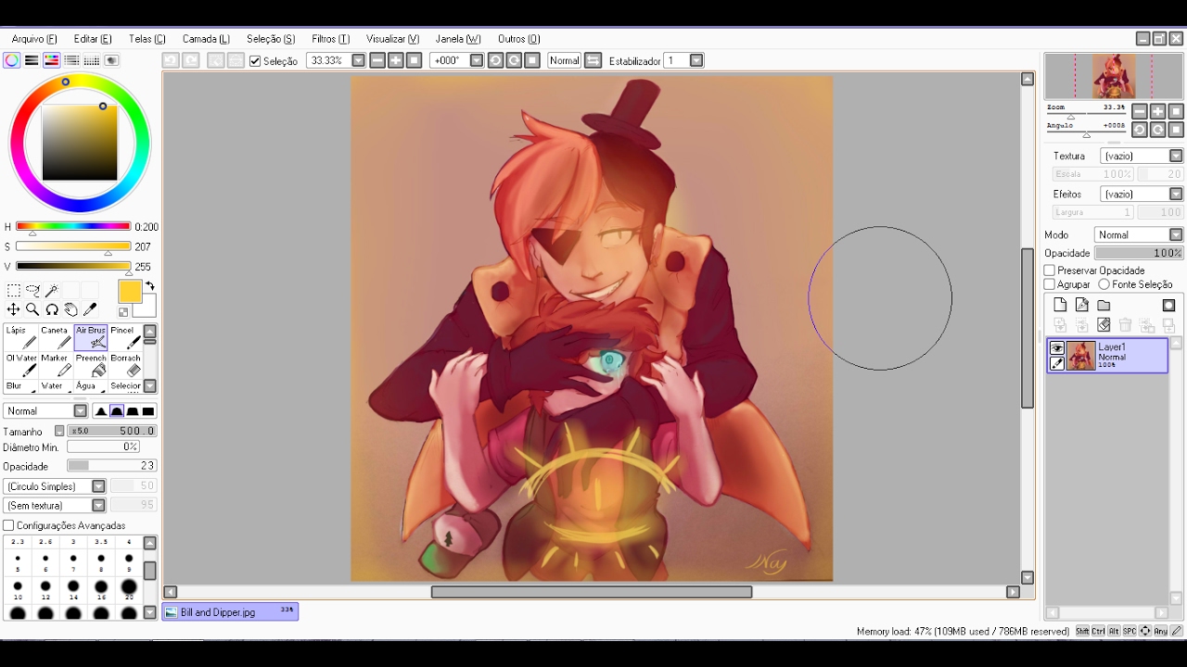
Task: Create a new linework layer
Action: pyautogui.click(x=1082, y=305)
